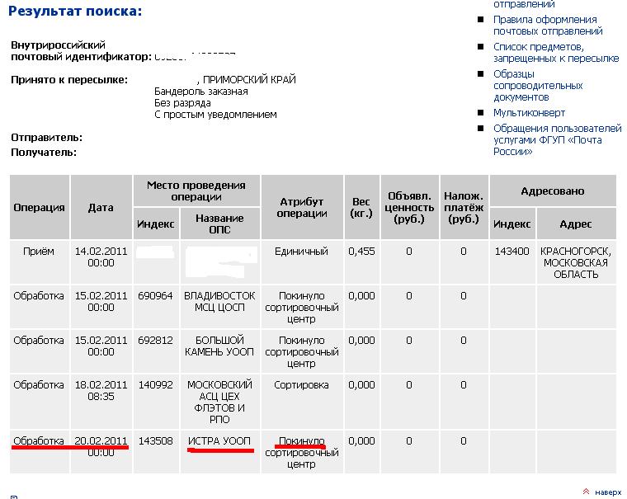Click the «Адресовано» table header
The width and height of the screenshot is (627, 499).
click(552, 191)
